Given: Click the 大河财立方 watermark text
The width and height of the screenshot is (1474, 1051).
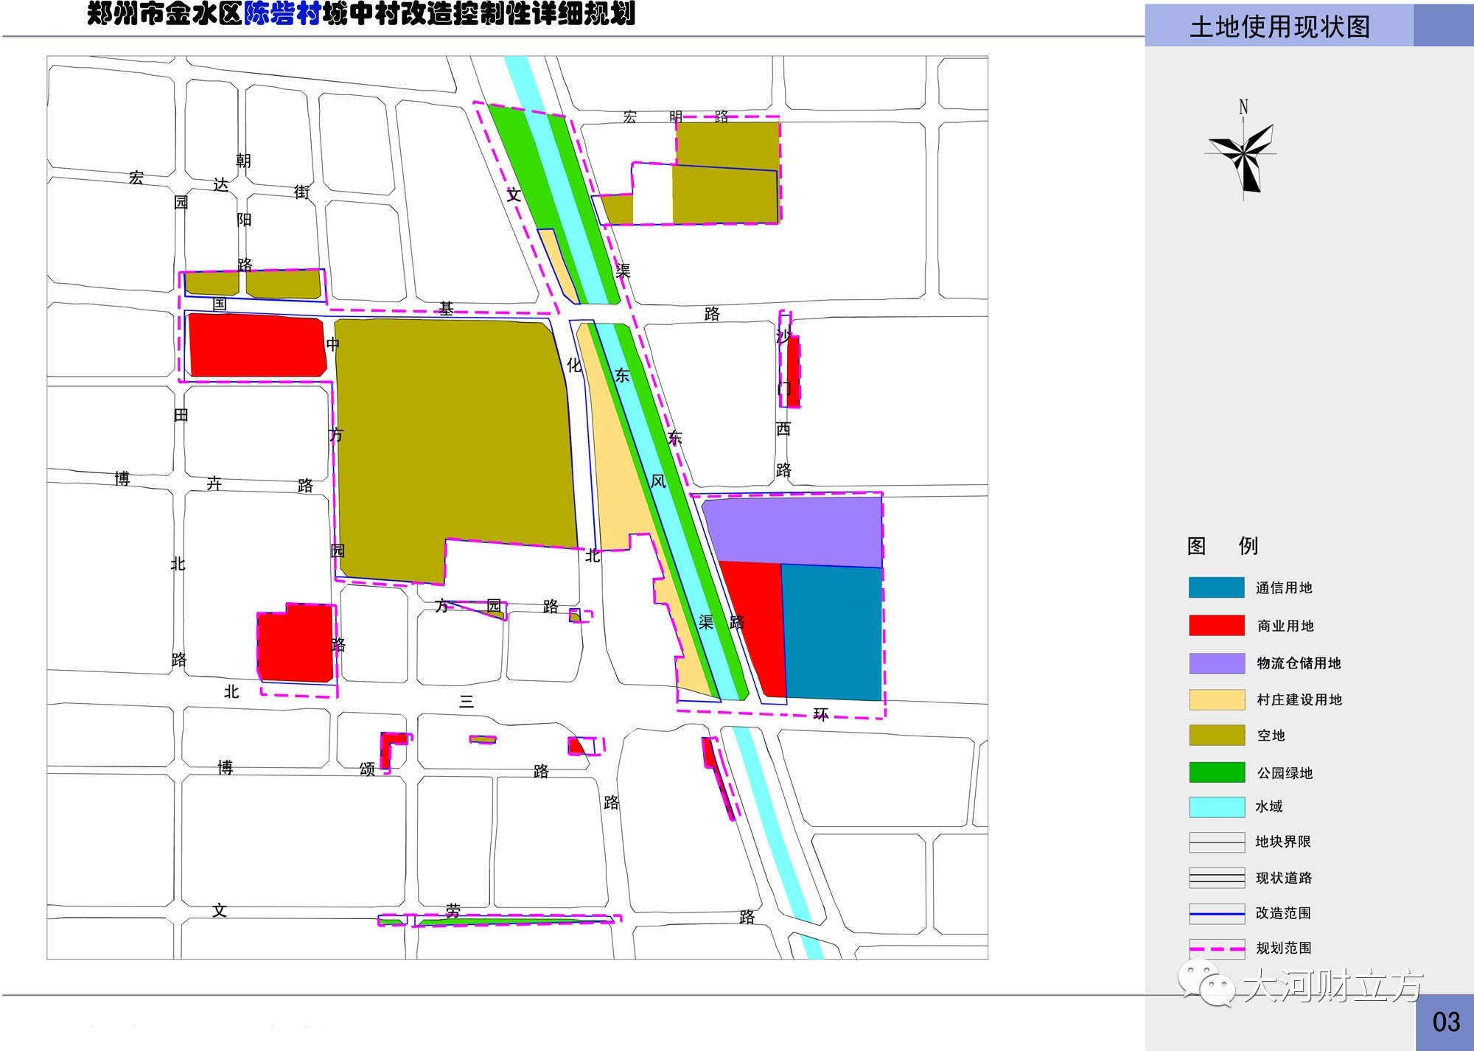Looking at the screenshot, I should click(x=1332, y=986).
